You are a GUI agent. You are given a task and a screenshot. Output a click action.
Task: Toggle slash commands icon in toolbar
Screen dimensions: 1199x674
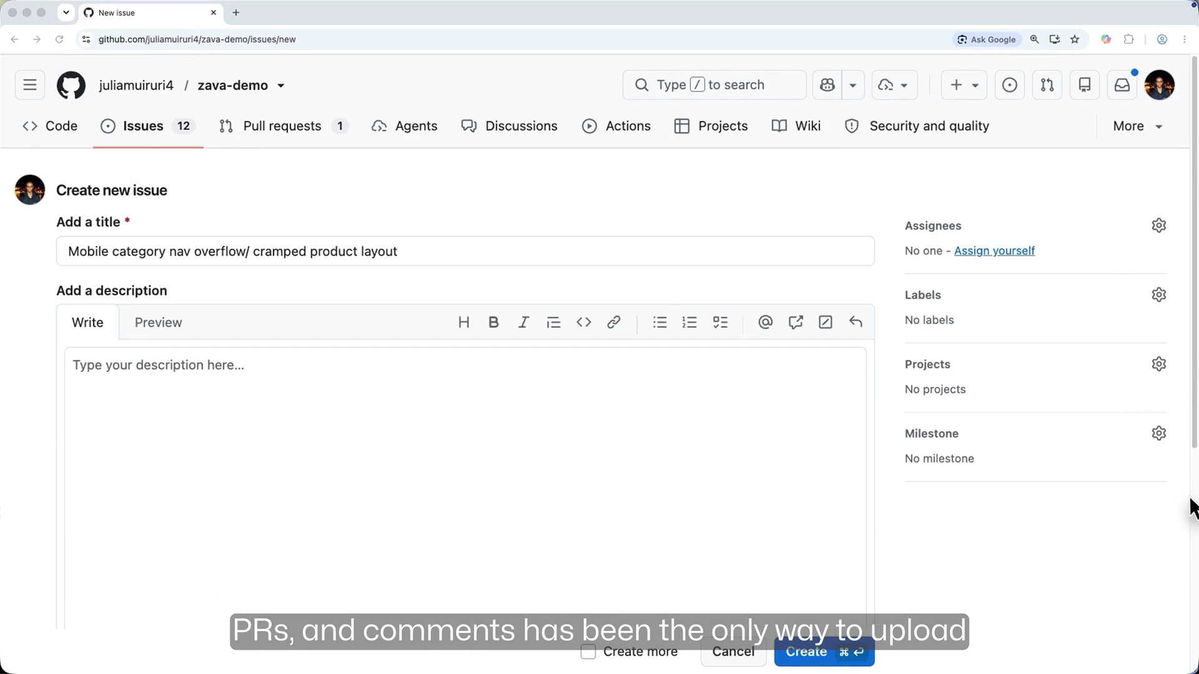click(x=826, y=323)
